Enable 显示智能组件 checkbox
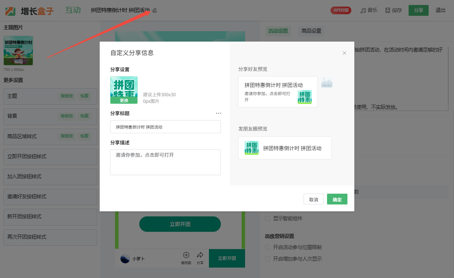The image size is (454, 278). pos(267,219)
